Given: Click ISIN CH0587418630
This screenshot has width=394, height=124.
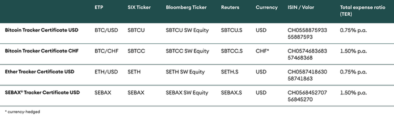Looking at the screenshot, I should tap(307, 72).
